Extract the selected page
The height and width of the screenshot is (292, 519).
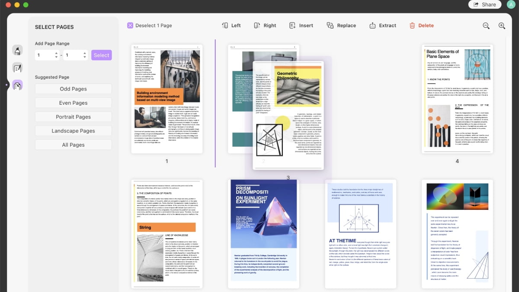[382, 26]
